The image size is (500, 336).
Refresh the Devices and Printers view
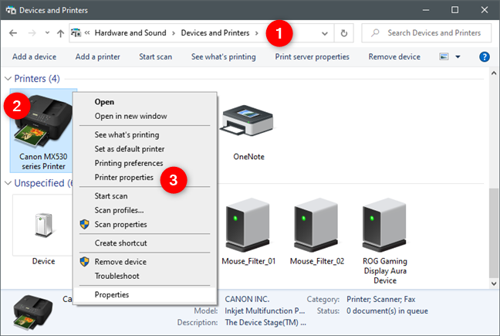(x=344, y=33)
